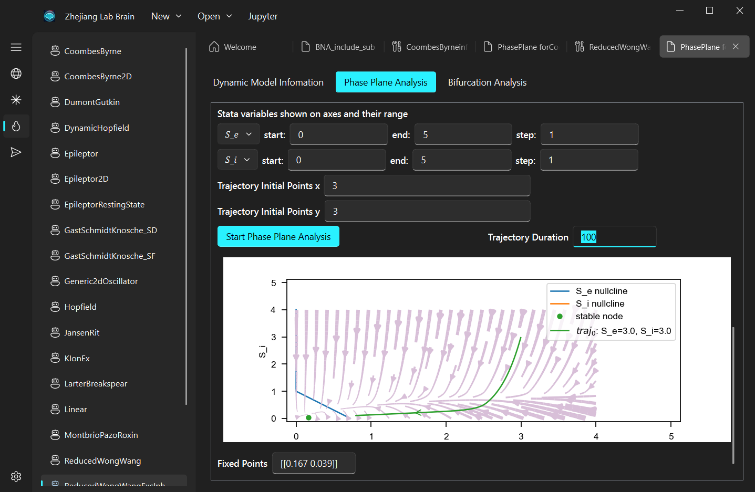Click the model list vertical scrollbar

click(x=186, y=226)
